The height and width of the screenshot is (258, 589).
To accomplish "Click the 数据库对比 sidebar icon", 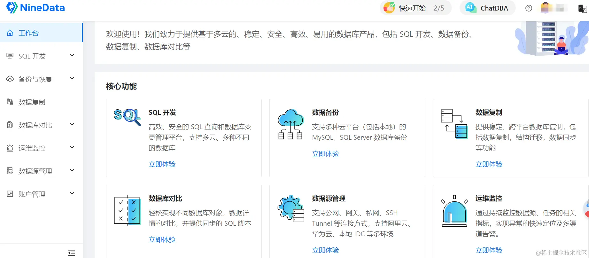I will pyautogui.click(x=10, y=125).
